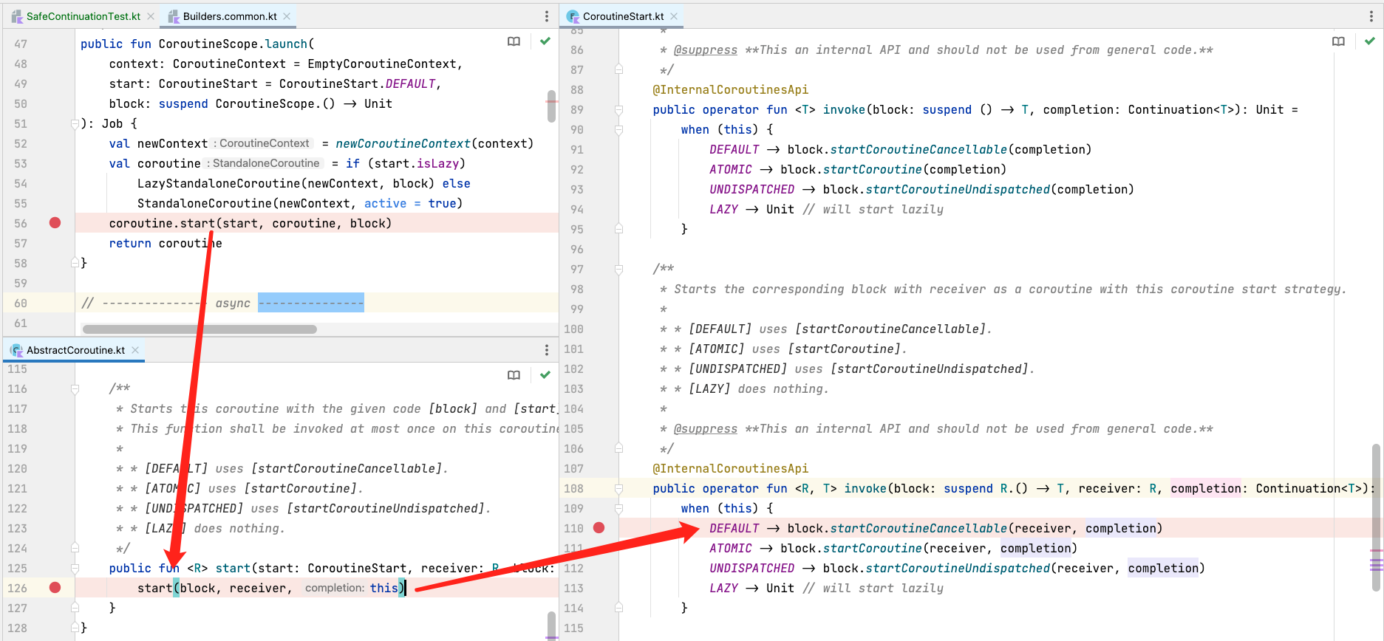Click EmptyCoroutineContext on line 48
The height and width of the screenshot is (641, 1384).
(x=381, y=64)
